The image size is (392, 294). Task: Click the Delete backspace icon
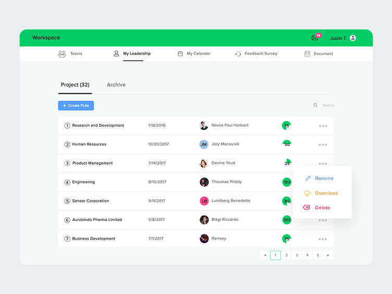[x=307, y=207]
